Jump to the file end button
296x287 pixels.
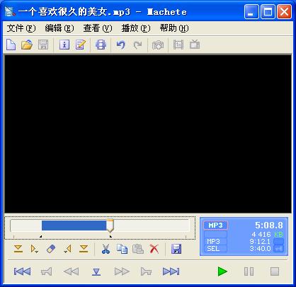pos(171,271)
